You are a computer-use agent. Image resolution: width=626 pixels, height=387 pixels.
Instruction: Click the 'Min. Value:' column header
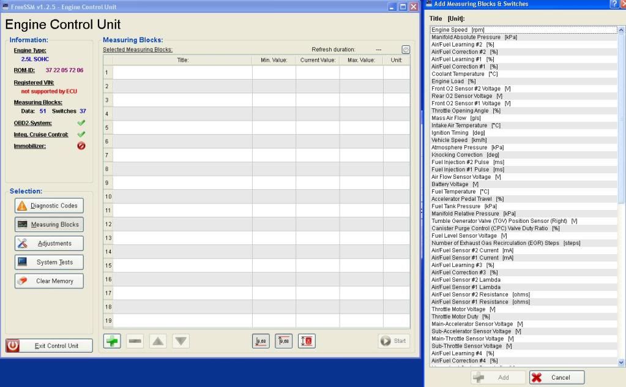[274, 60]
